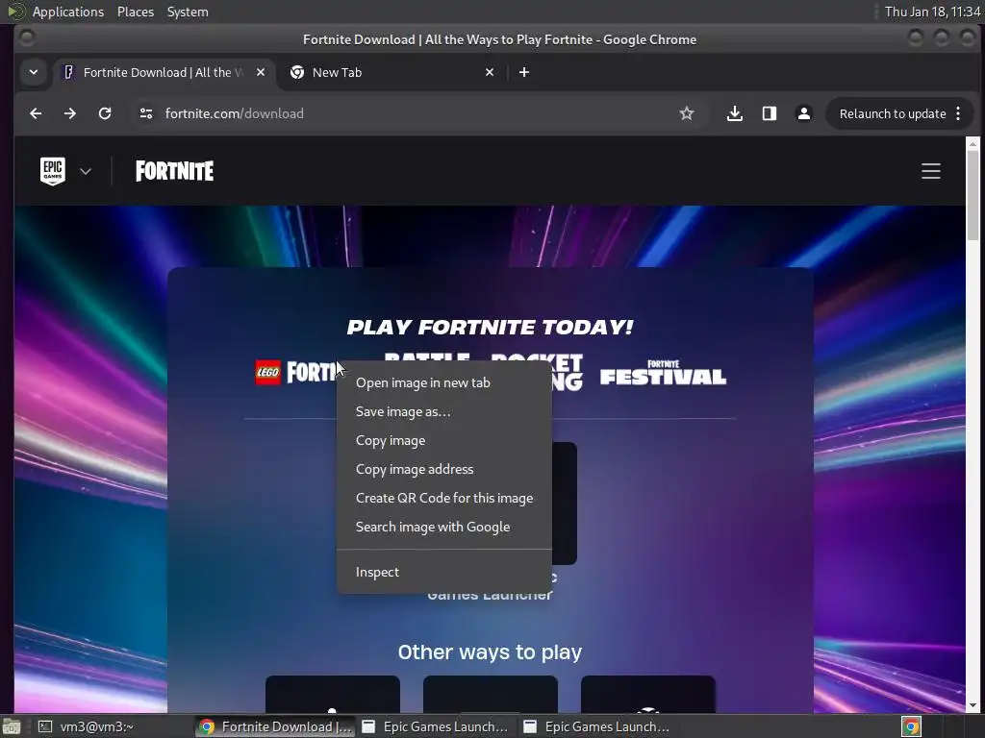Click the Rocket Racing logo
The width and height of the screenshot is (985, 738).
568,372
